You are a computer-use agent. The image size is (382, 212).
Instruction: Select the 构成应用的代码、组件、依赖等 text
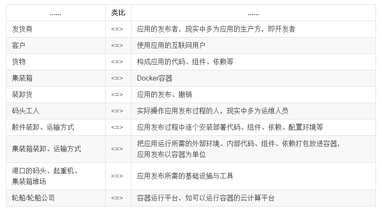pos(185,62)
